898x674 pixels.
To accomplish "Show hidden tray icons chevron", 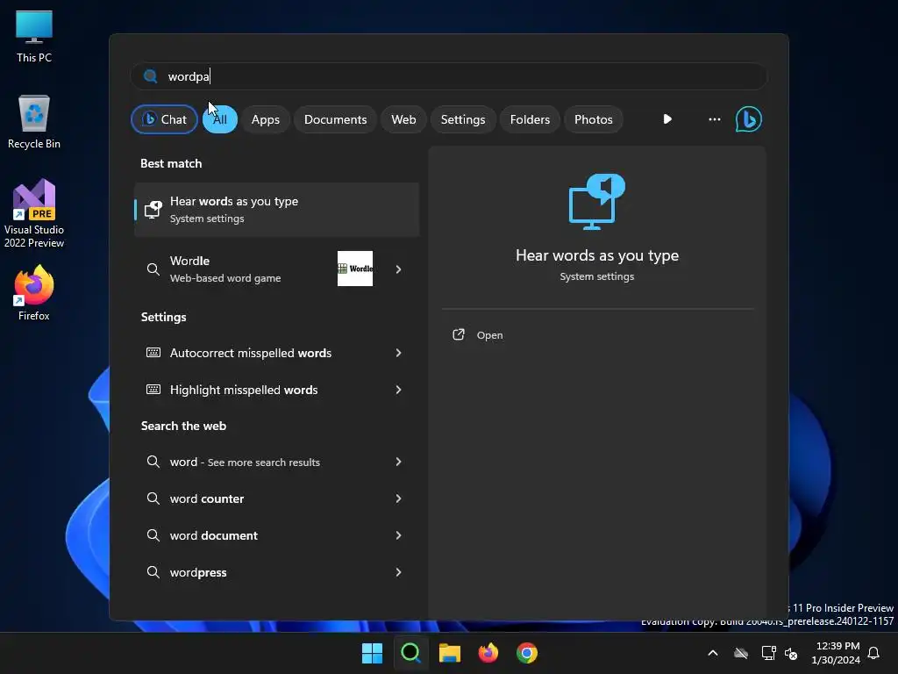I will 713,653.
